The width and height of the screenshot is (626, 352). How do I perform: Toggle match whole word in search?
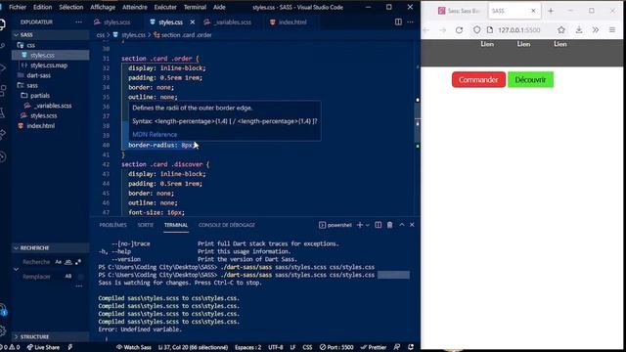[x=68, y=262]
